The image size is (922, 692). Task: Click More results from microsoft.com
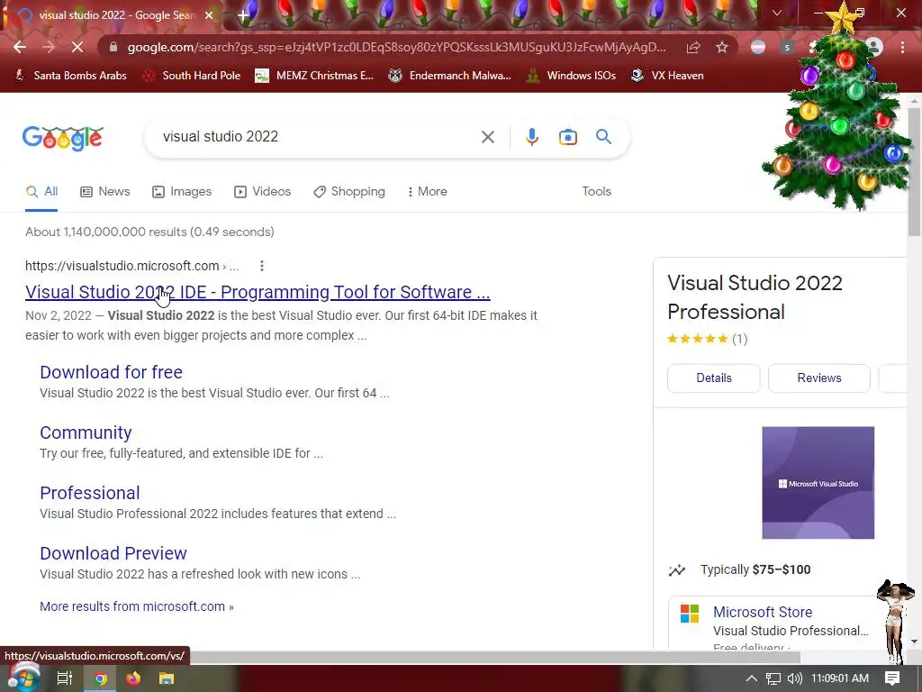pos(137,606)
